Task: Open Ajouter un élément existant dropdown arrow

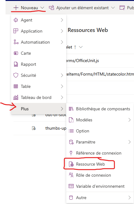Action: pyautogui.click(x=113, y=8)
